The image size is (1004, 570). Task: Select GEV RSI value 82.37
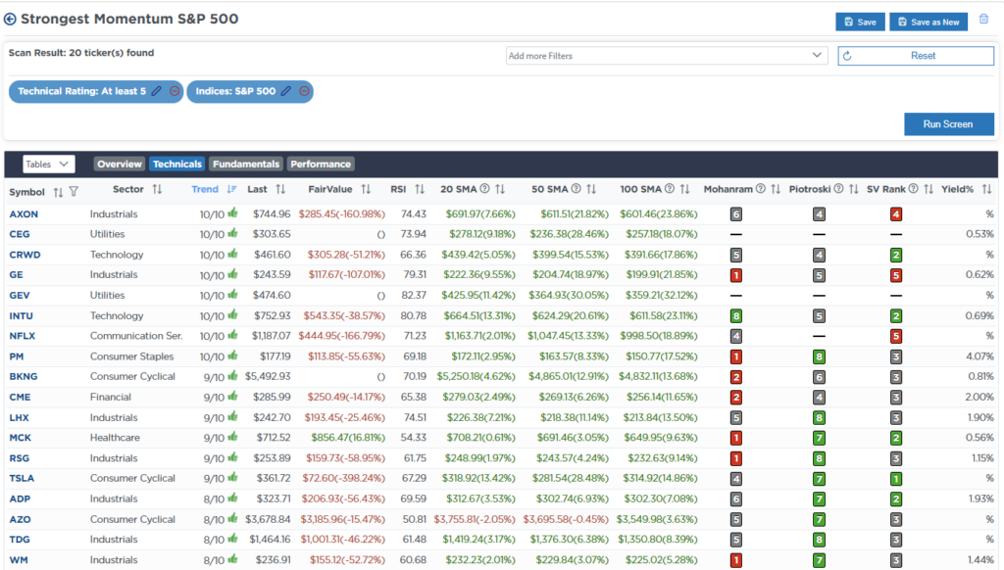pos(414,296)
